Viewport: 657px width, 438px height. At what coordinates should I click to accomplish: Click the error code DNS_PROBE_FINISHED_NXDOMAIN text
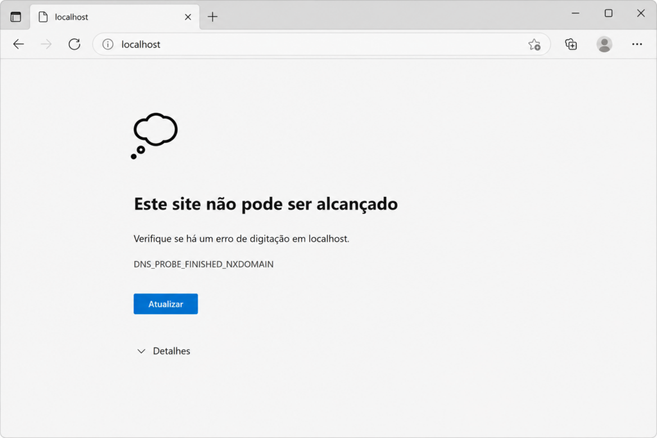tap(203, 264)
